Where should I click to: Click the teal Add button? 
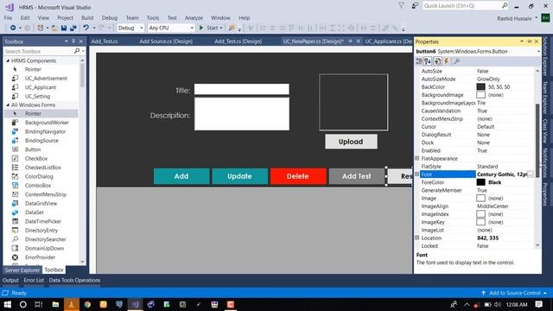point(181,176)
